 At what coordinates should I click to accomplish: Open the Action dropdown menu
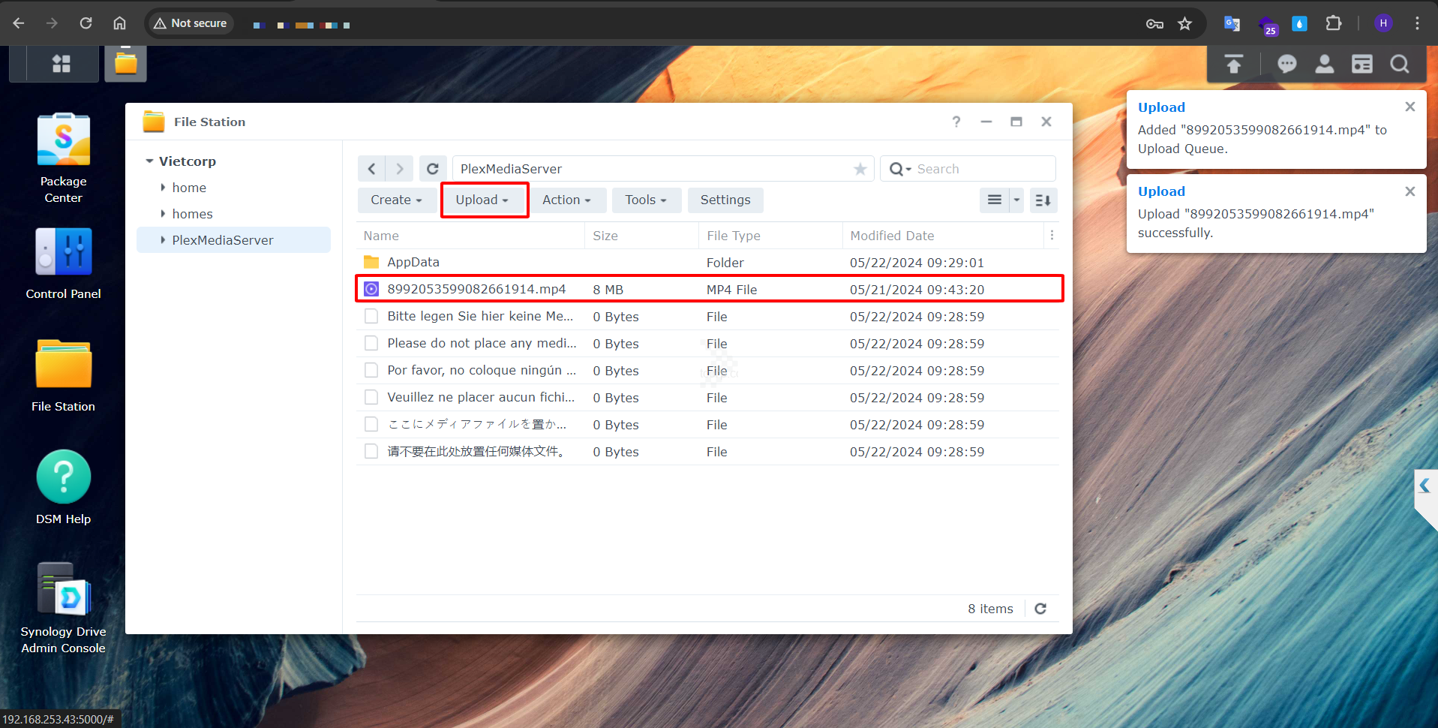566,200
